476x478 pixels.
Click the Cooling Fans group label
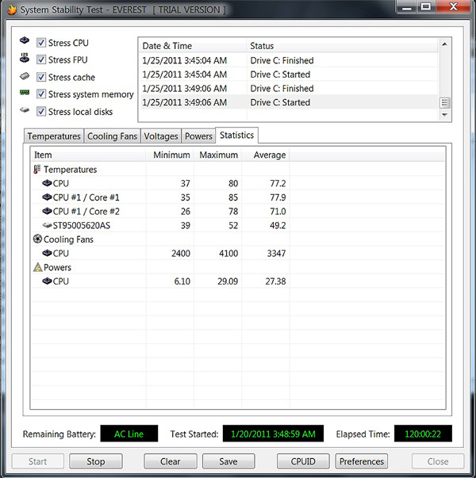(x=68, y=239)
